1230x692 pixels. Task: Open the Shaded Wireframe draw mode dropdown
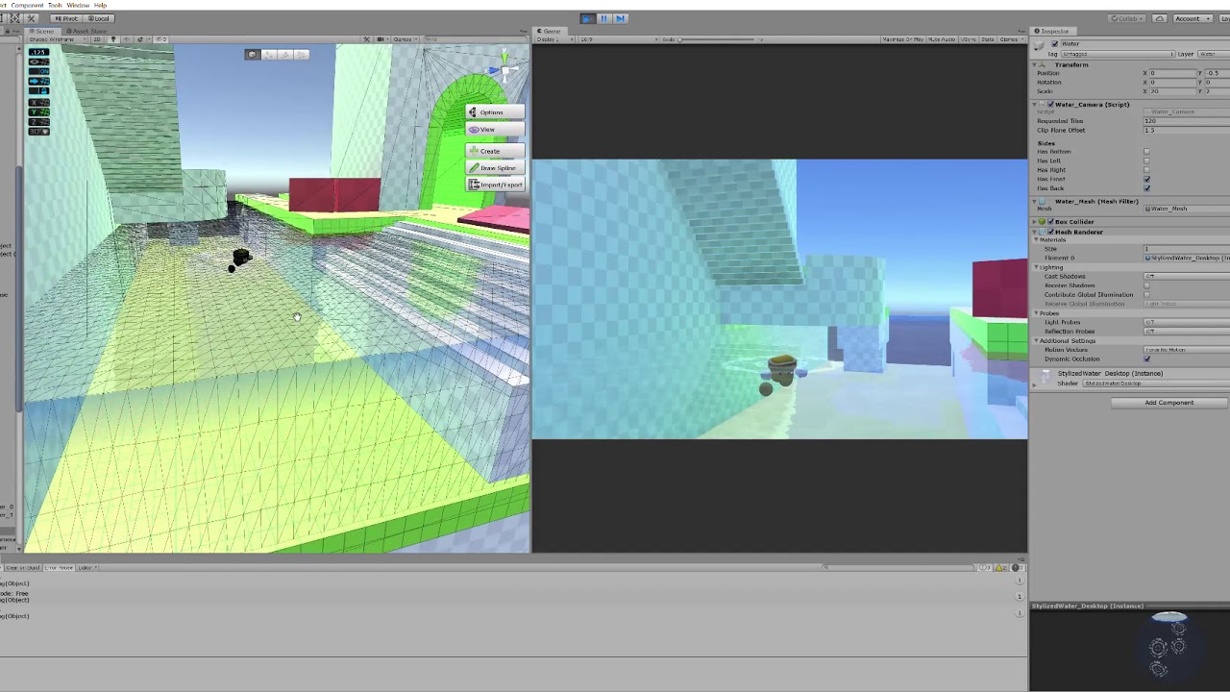point(58,39)
